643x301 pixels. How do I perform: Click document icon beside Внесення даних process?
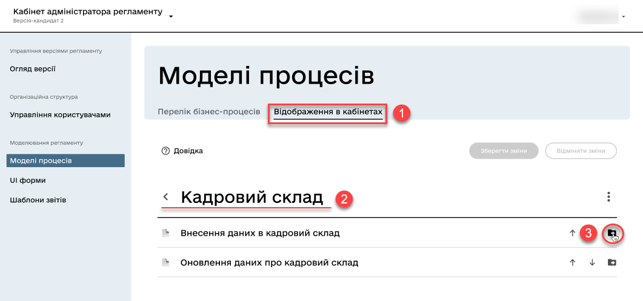pyautogui.click(x=165, y=233)
